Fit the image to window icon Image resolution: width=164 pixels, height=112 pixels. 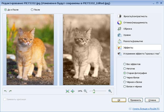coord(68,91)
